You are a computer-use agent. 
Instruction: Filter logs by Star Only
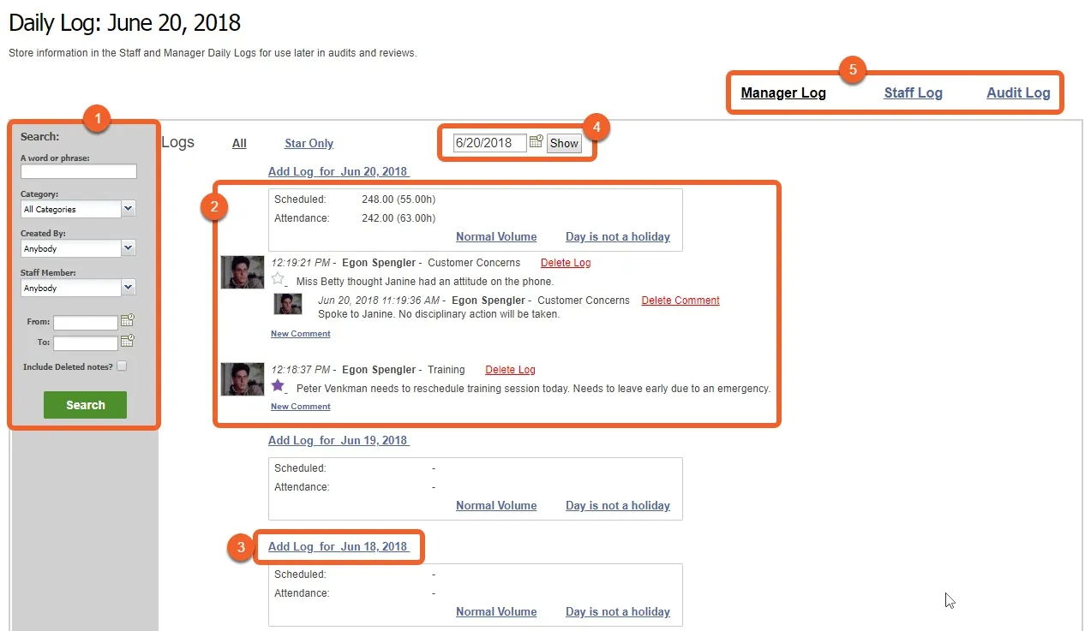click(309, 143)
